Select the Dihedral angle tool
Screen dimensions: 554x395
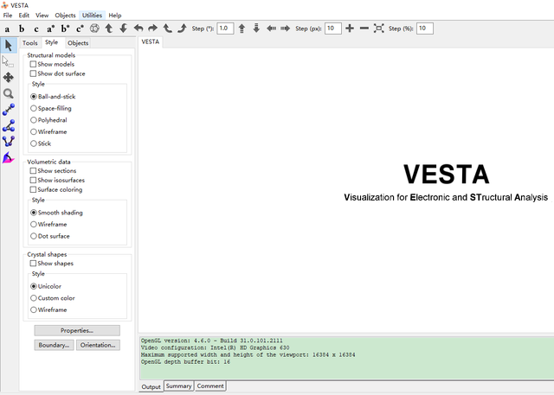tap(9, 142)
